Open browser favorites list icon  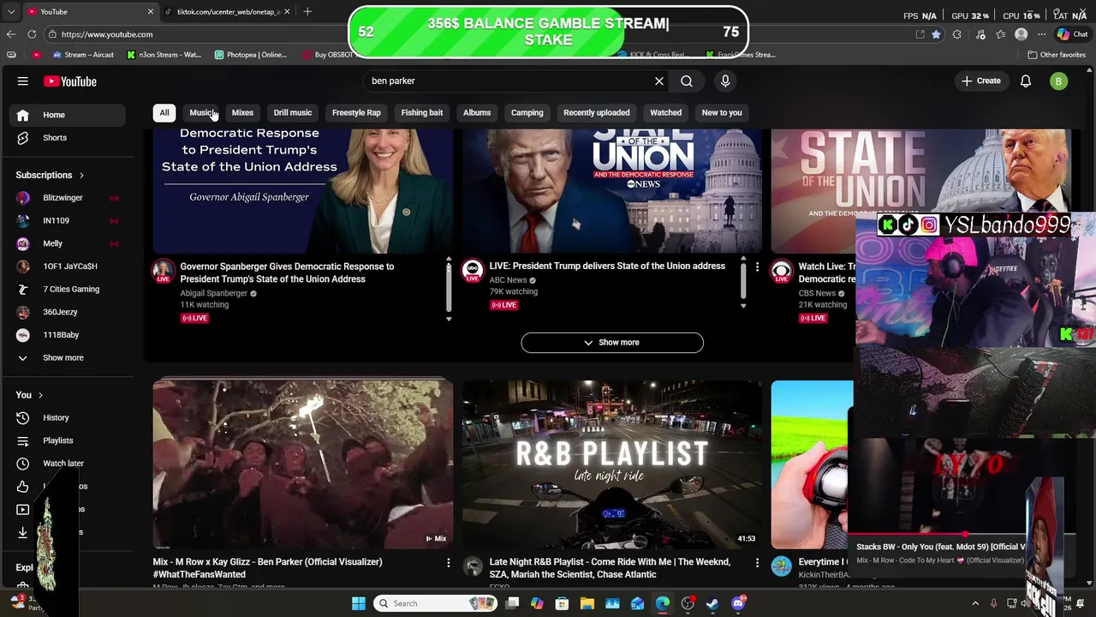tap(1000, 34)
